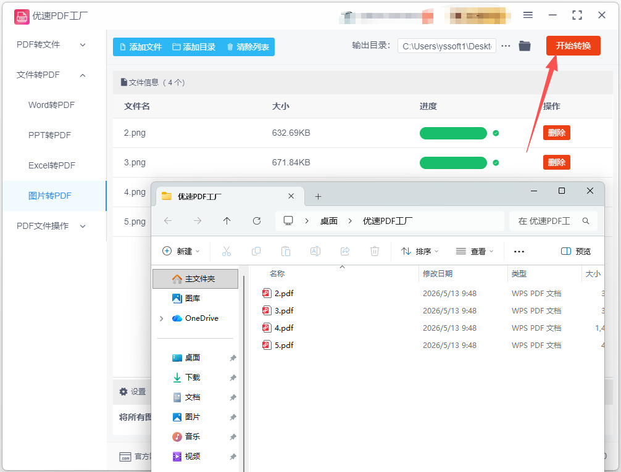
Task: Close the 优速PDF工厂 Explorer tab
Action: click(291, 196)
